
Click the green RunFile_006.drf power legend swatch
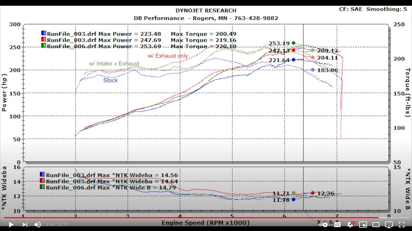pos(43,46)
